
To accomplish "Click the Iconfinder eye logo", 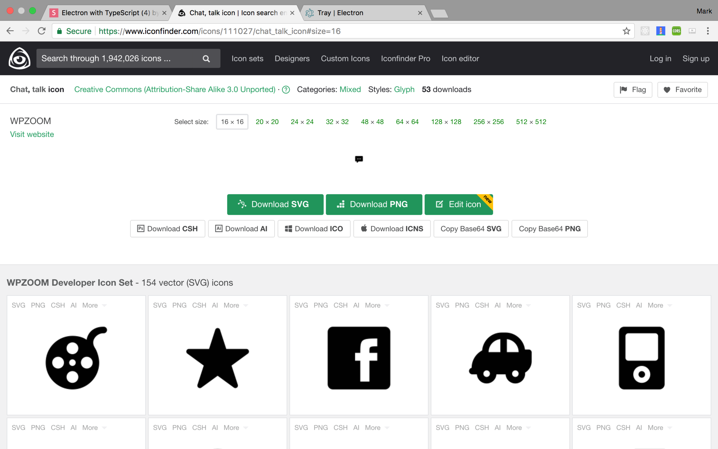I will pos(19,58).
